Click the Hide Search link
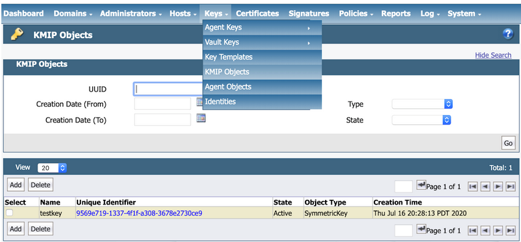Image resolution: width=521 pixels, height=242 pixels. pyautogui.click(x=493, y=55)
